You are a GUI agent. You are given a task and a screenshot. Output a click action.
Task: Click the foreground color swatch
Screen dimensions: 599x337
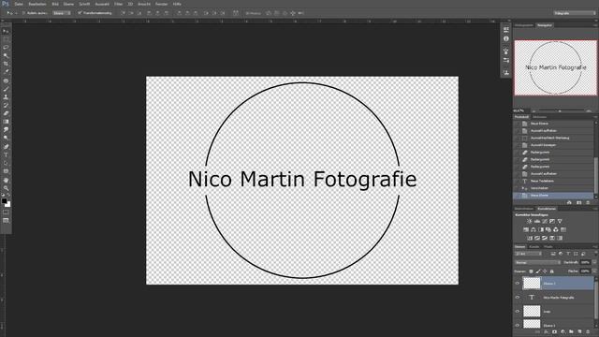4,200
